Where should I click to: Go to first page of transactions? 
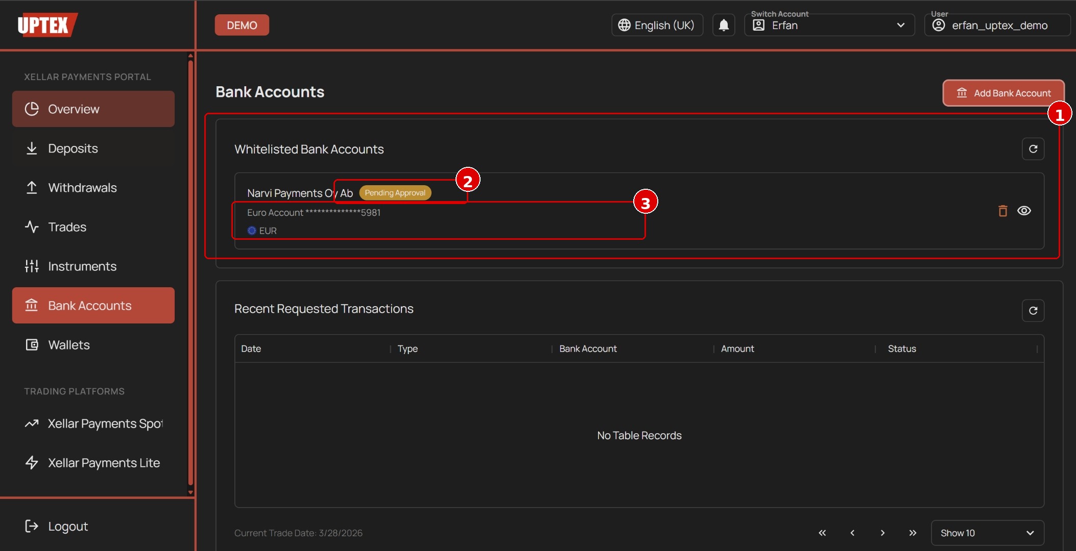[822, 533]
